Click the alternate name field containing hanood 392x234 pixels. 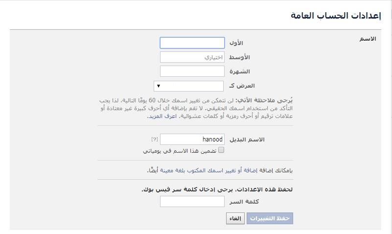pos(192,140)
